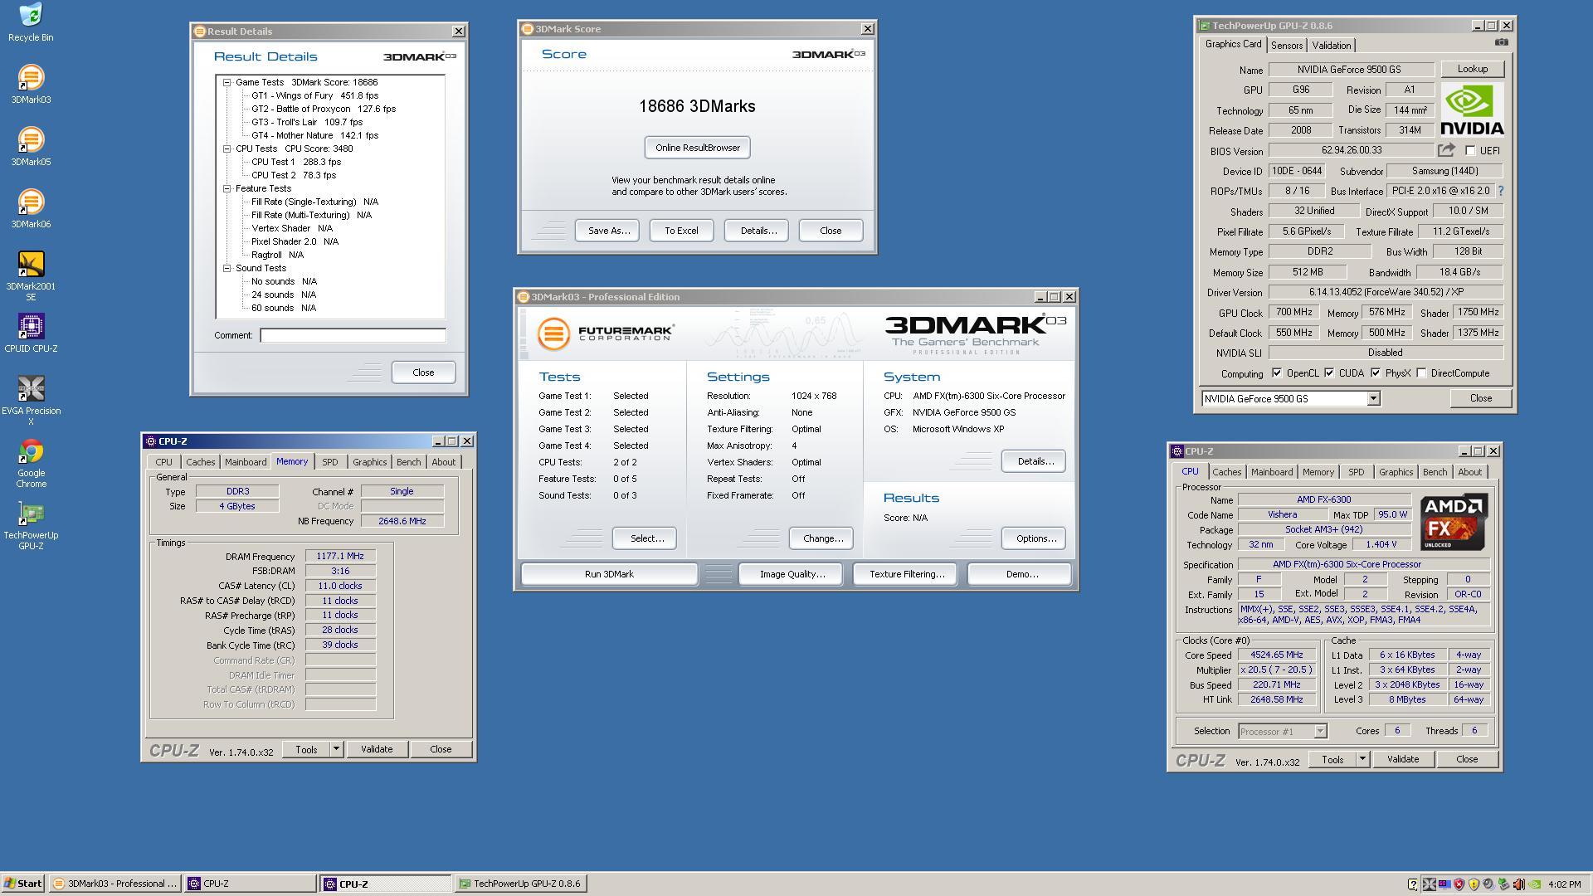Click the GPU-Z screenshot camera icon
Screen dimensions: 1593x896
[1502, 43]
